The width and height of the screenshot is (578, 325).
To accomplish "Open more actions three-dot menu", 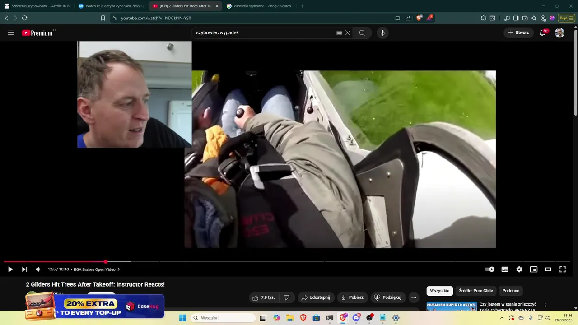I will 414,297.
